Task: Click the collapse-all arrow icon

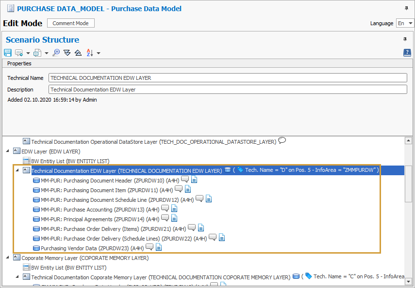Action: (78, 53)
